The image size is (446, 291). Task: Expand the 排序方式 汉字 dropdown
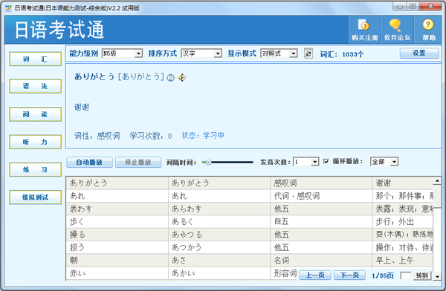click(218, 53)
